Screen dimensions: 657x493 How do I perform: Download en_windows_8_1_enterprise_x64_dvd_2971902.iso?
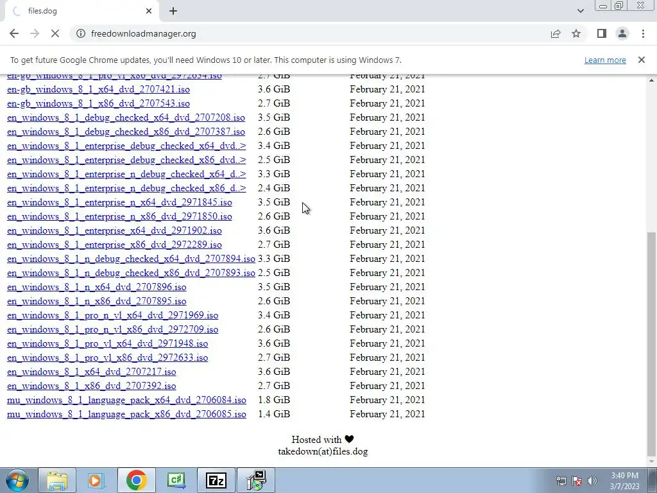click(114, 230)
